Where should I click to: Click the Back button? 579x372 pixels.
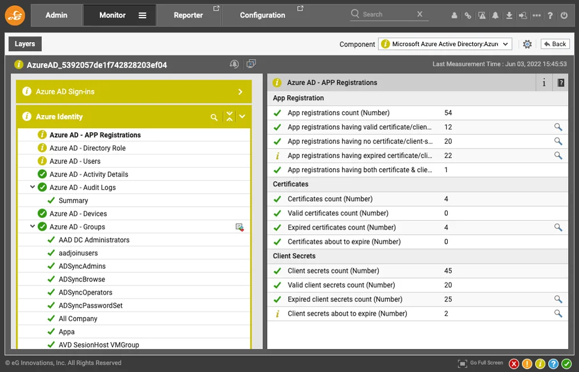pyautogui.click(x=555, y=44)
